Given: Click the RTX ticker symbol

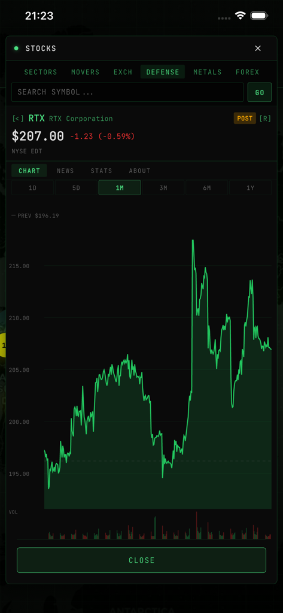Looking at the screenshot, I should [x=36, y=119].
